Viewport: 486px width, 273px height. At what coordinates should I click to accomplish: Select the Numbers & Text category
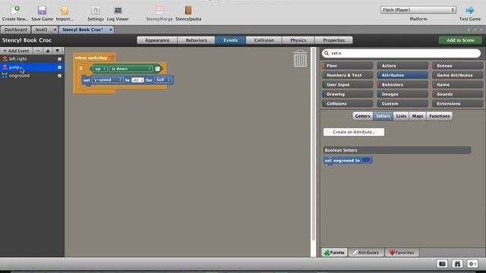pyautogui.click(x=347, y=75)
